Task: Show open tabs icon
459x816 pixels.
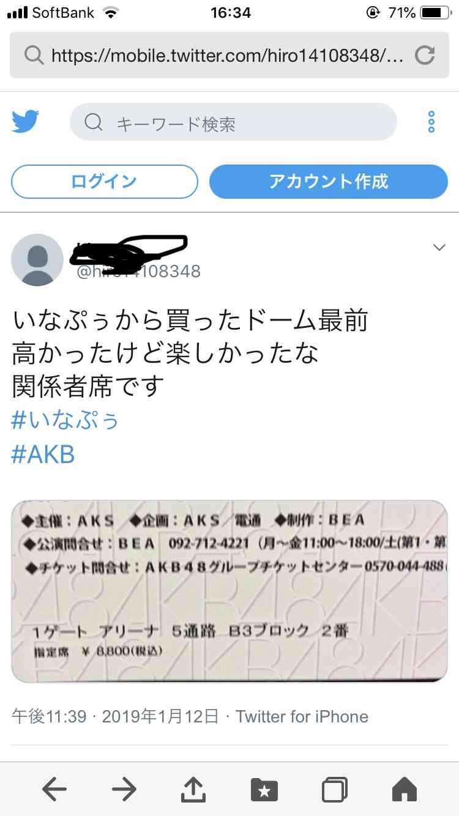Action: pyautogui.click(x=335, y=790)
